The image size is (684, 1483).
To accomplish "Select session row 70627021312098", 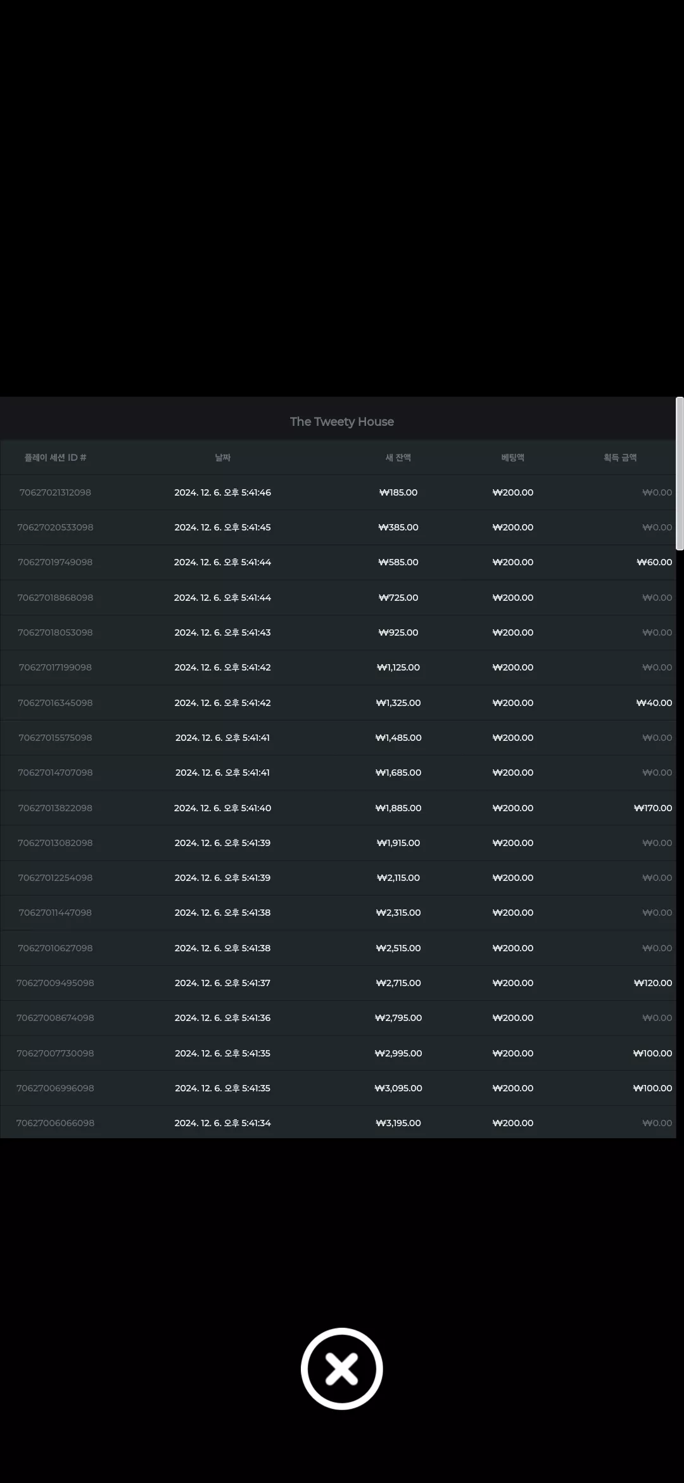I will [x=338, y=492].
